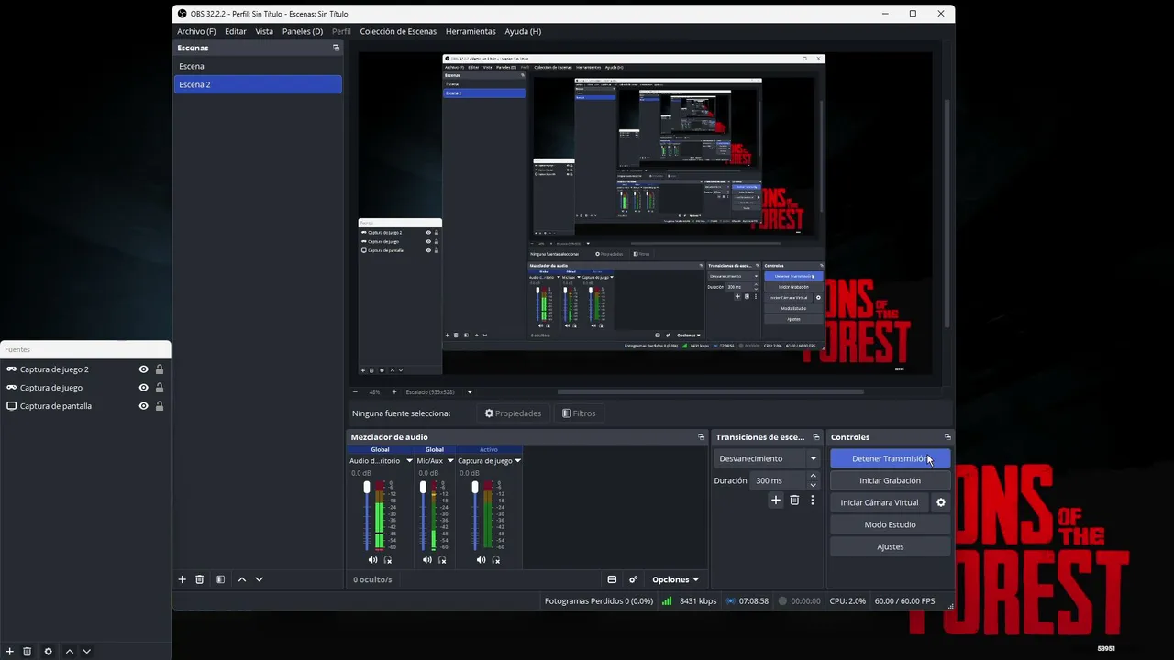Click the monitor icon of Captura de pantalla
This screenshot has height=660, width=1174.
(x=12, y=406)
